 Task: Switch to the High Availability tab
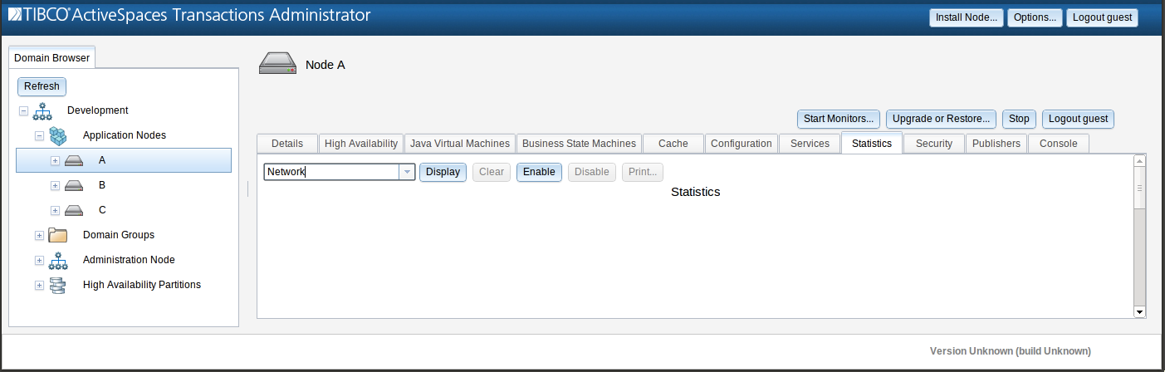pos(361,144)
